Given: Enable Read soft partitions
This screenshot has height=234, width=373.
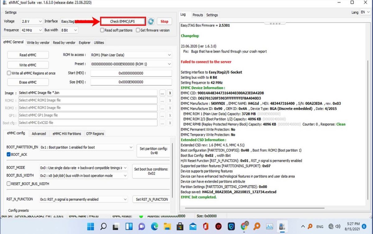Looking at the screenshot, I should coord(102,30).
